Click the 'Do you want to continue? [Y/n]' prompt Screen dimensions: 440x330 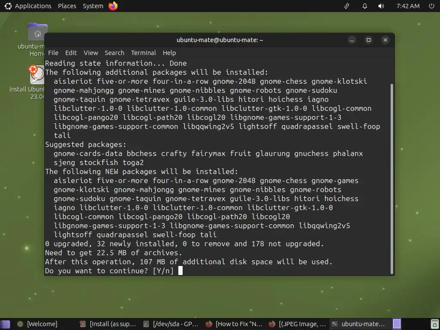pyautogui.click(x=110, y=271)
